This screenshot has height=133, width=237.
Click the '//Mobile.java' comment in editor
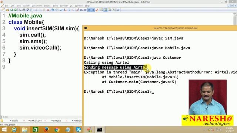click(x=26, y=16)
